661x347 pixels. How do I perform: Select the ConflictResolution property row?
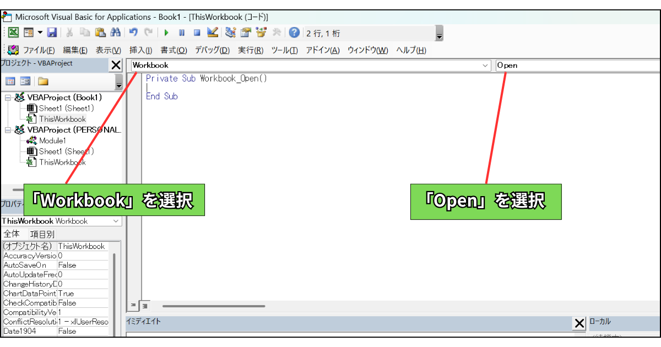coord(55,322)
